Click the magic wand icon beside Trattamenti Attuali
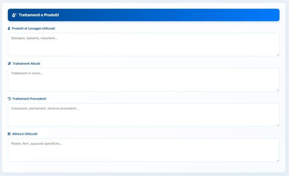 [9, 64]
